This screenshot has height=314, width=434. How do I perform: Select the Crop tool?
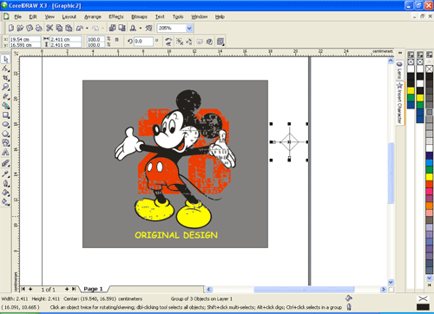[5, 78]
